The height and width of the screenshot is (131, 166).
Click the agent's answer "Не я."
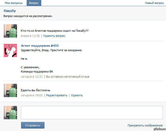coord(24,59)
